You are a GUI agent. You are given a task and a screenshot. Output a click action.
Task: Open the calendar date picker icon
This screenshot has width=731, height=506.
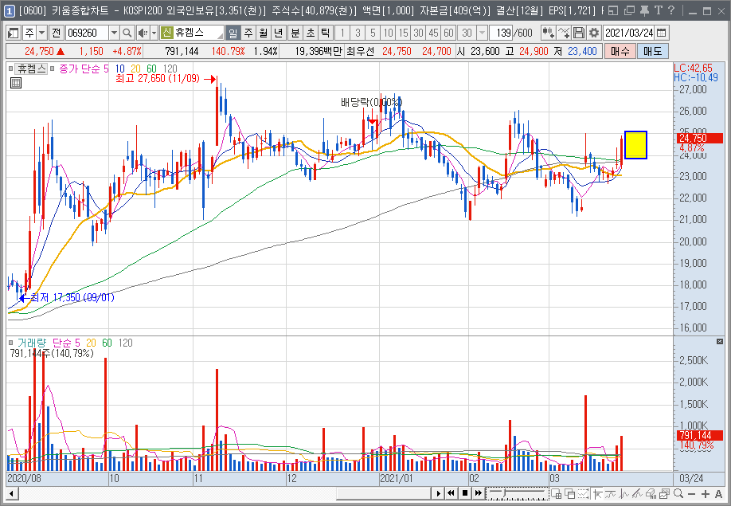pos(662,33)
